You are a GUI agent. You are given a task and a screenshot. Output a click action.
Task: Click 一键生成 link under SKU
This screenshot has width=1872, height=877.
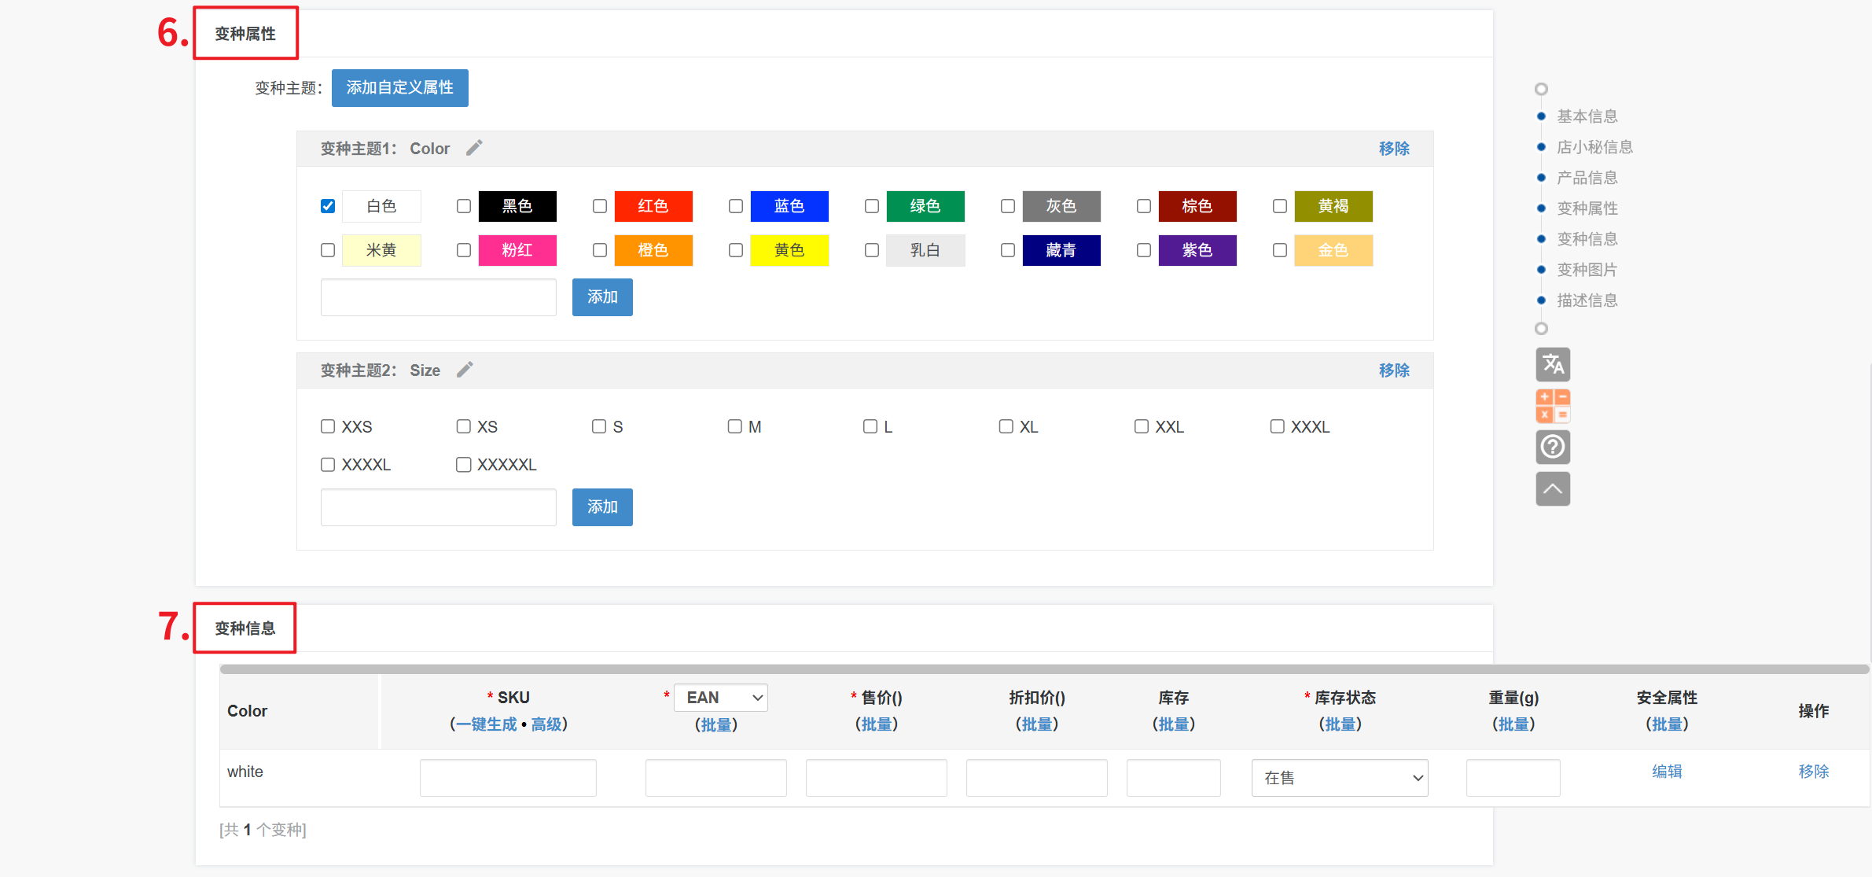coord(487,724)
